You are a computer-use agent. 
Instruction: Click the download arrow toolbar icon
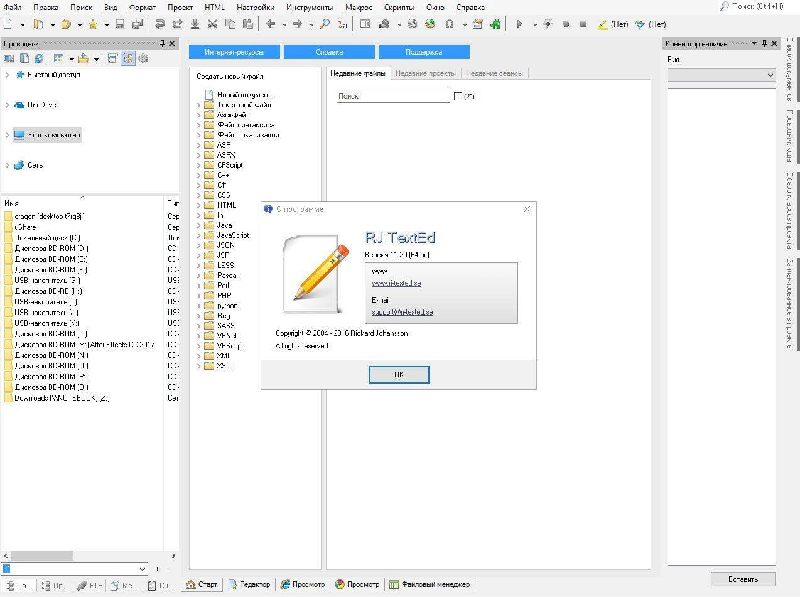195,24
